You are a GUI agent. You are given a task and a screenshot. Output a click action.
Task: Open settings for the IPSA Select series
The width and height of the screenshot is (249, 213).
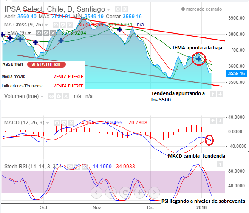(125, 9)
